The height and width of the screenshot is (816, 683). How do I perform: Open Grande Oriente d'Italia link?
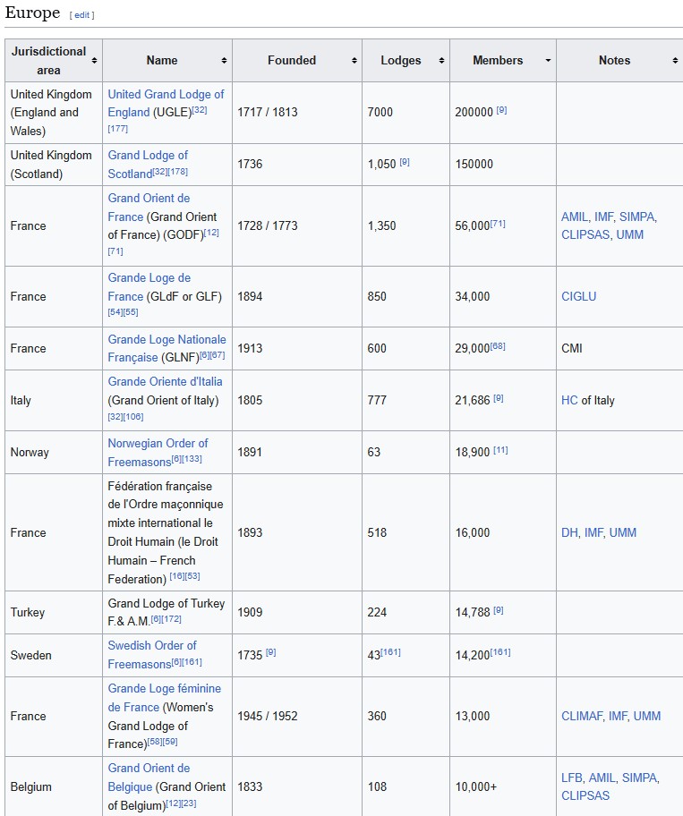[x=165, y=381]
